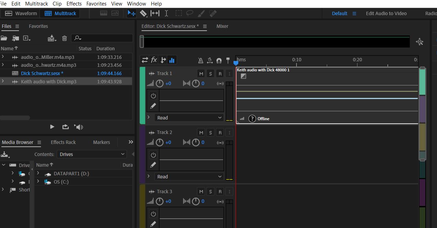
Task: Select the Slip tool
Action: 155,13
